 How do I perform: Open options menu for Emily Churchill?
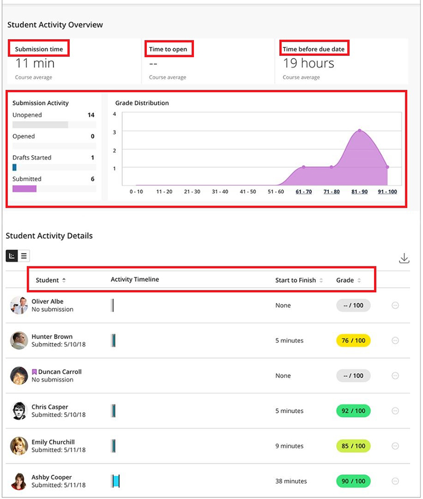(x=395, y=446)
